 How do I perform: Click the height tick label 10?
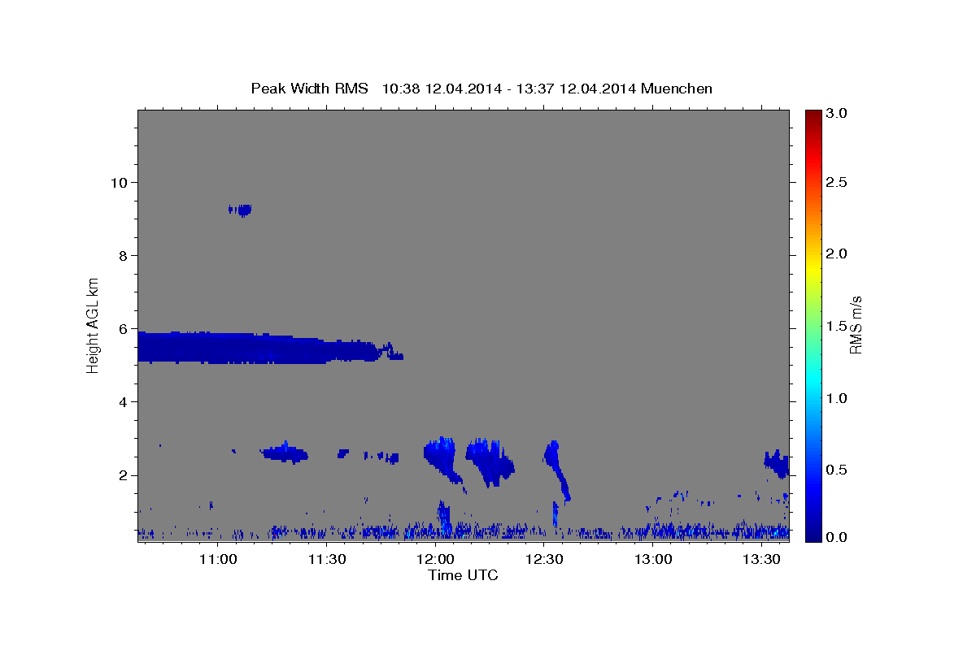118,182
